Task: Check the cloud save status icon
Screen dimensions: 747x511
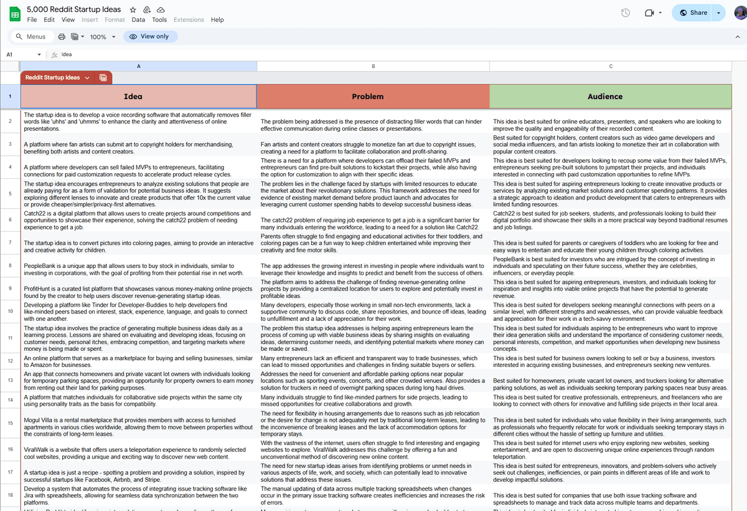Action: 161,11
